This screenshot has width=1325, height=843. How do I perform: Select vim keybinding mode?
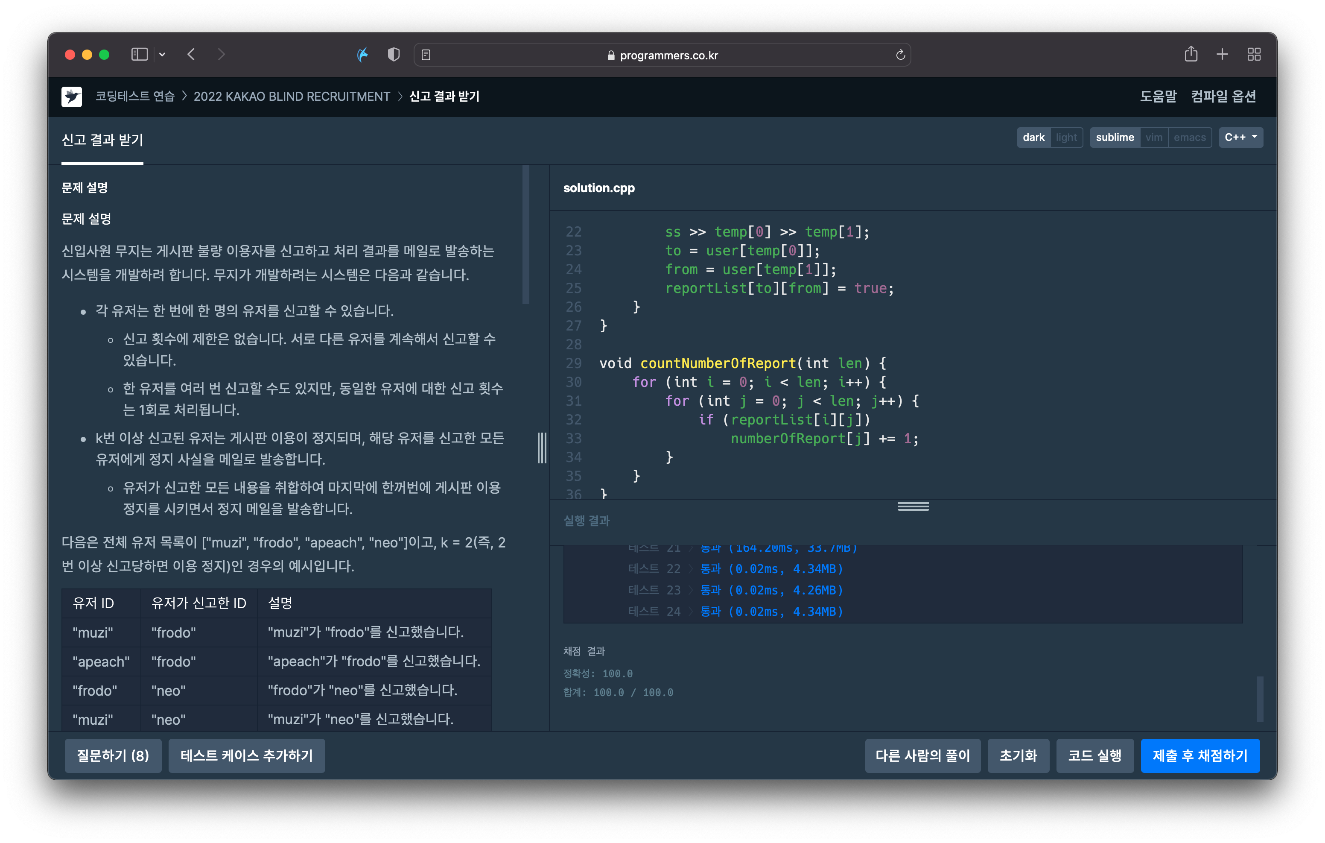coord(1154,137)
